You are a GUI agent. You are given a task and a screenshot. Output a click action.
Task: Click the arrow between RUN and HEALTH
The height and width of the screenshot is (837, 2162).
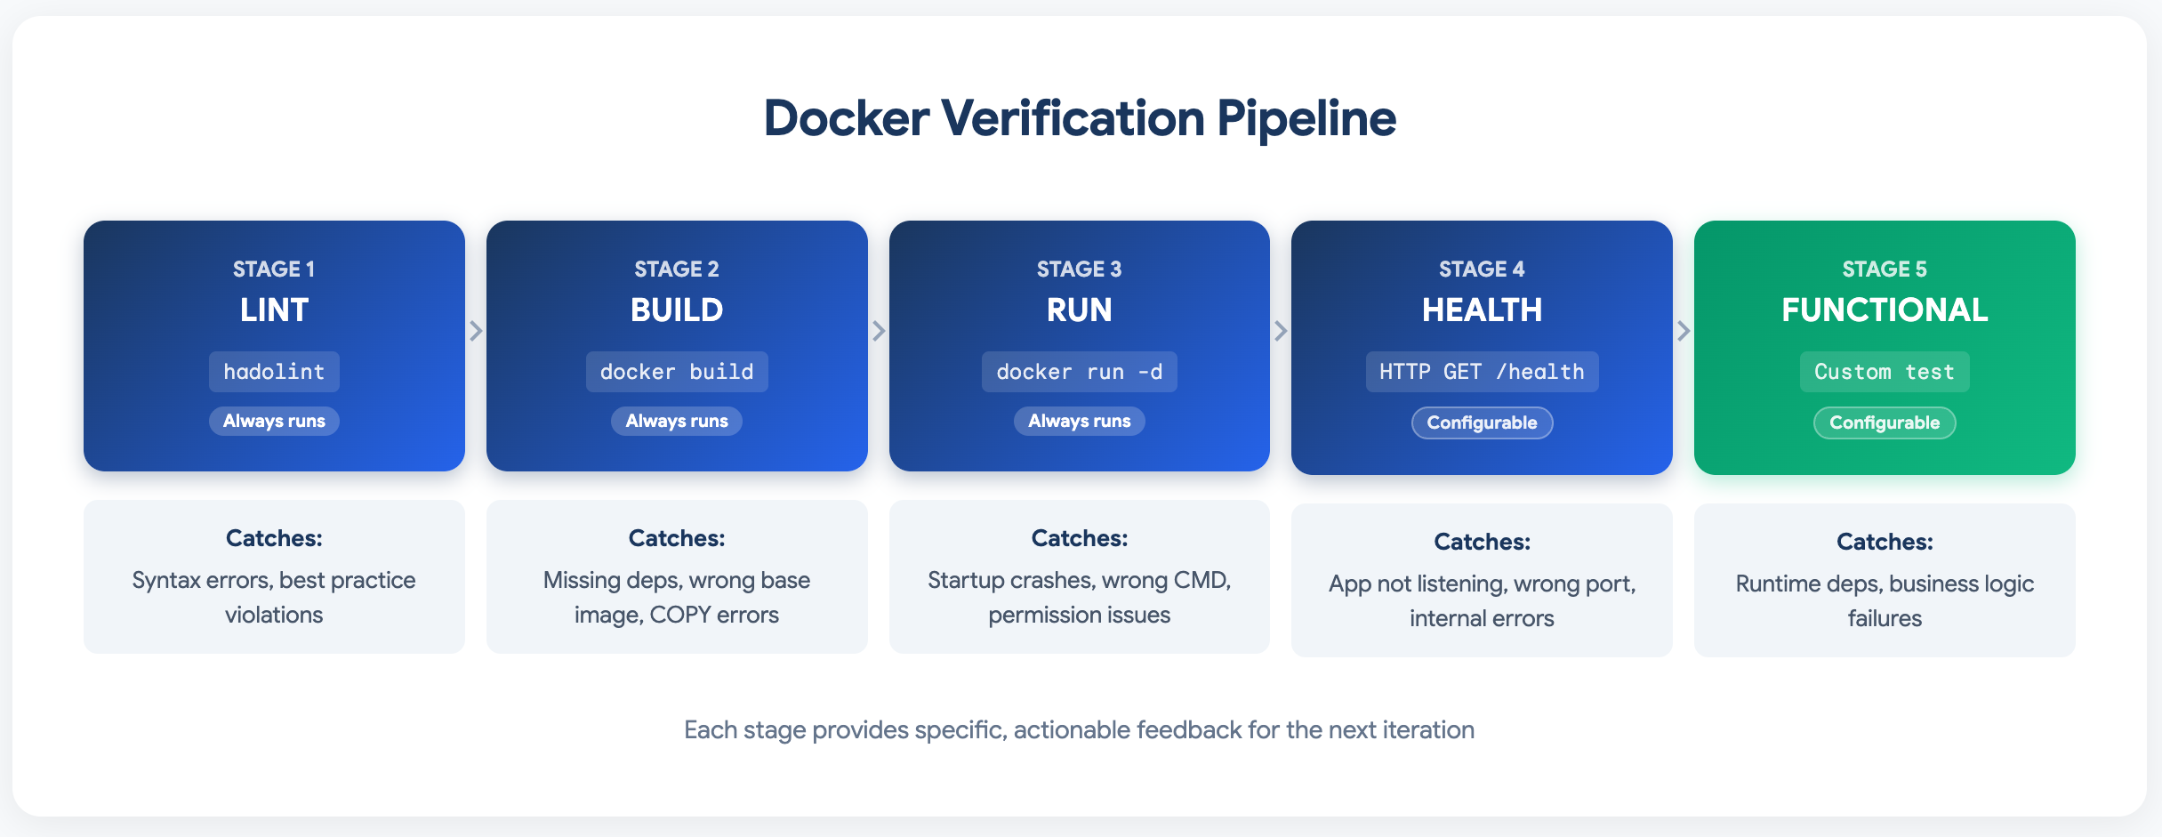(1280, 330)
